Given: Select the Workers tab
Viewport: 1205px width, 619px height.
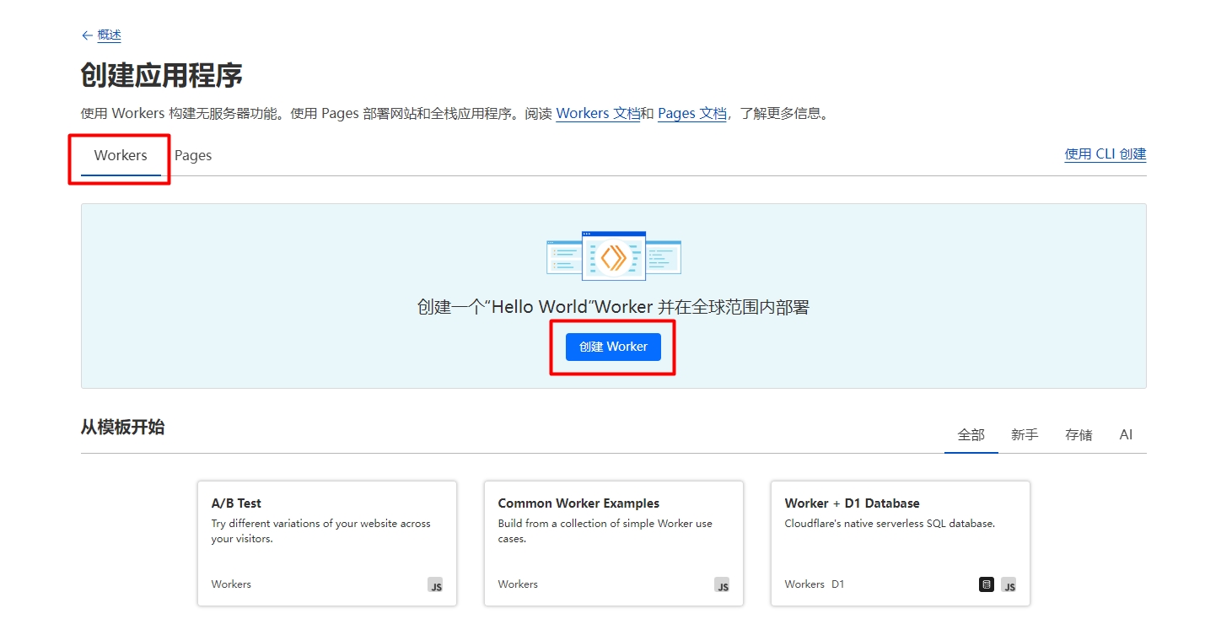Looking at the screenshot, I should coord(121,155).
